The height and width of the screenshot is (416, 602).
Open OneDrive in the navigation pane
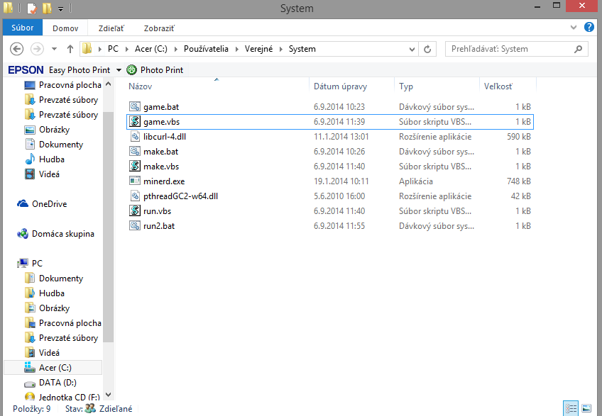[x=49, y=204]
